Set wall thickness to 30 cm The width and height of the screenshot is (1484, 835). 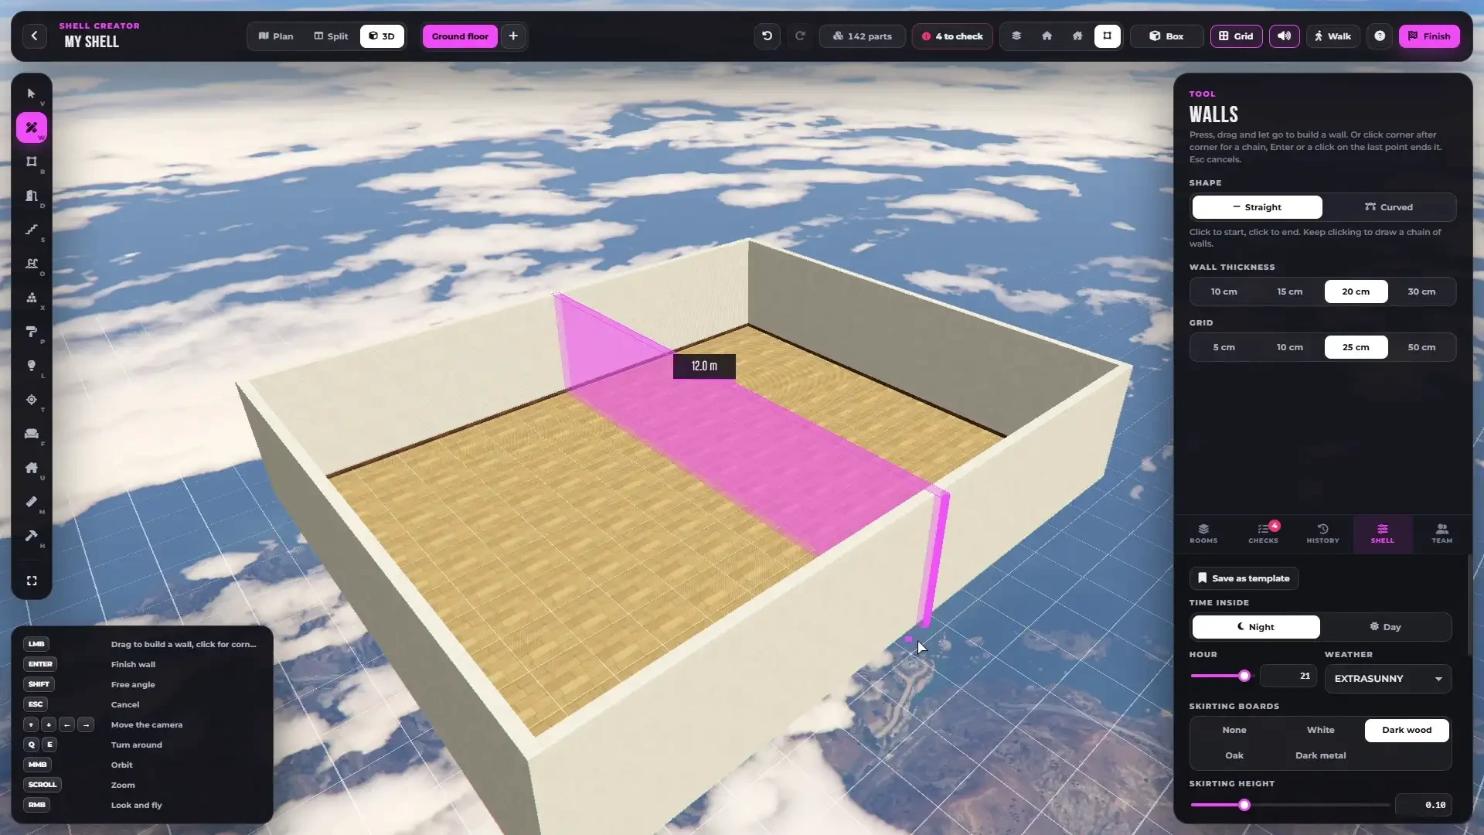coord(1421,291)
